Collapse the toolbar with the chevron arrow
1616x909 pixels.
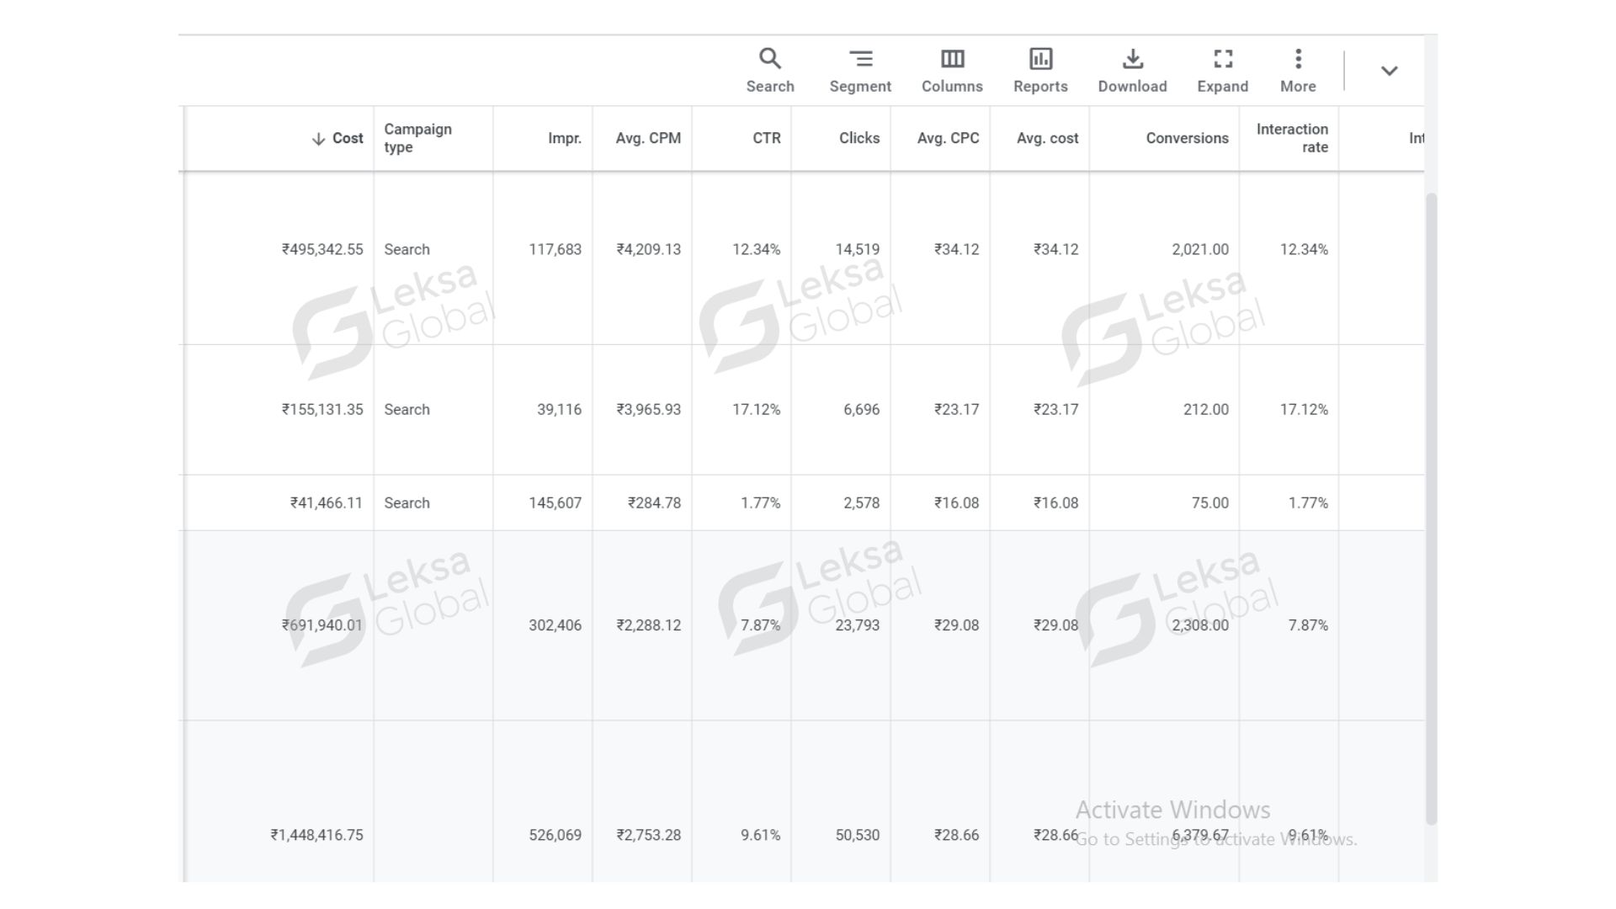[x=1389, y=71]
